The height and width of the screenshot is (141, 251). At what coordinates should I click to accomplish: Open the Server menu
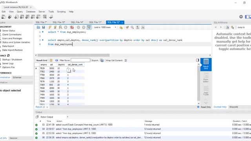pyautogui.click(x=42, y=12)
